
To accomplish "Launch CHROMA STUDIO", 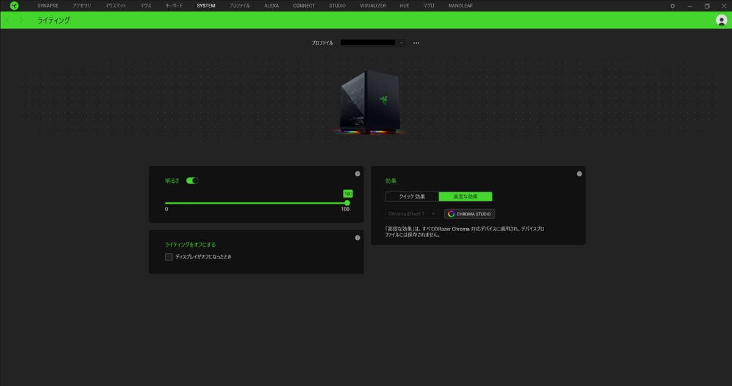I will click(x=469, y=214).
